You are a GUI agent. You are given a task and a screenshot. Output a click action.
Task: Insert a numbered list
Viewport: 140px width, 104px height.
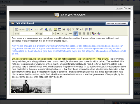[x=86, y=30]
